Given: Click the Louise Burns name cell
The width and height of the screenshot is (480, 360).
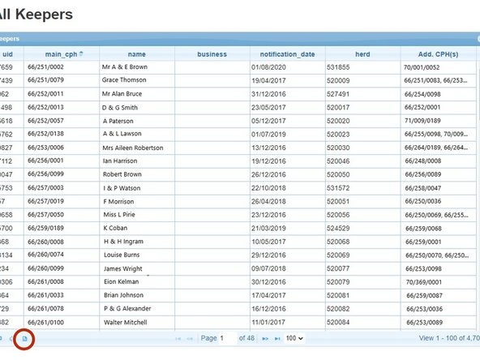Looking at the screenshot, I should [137, 255].
